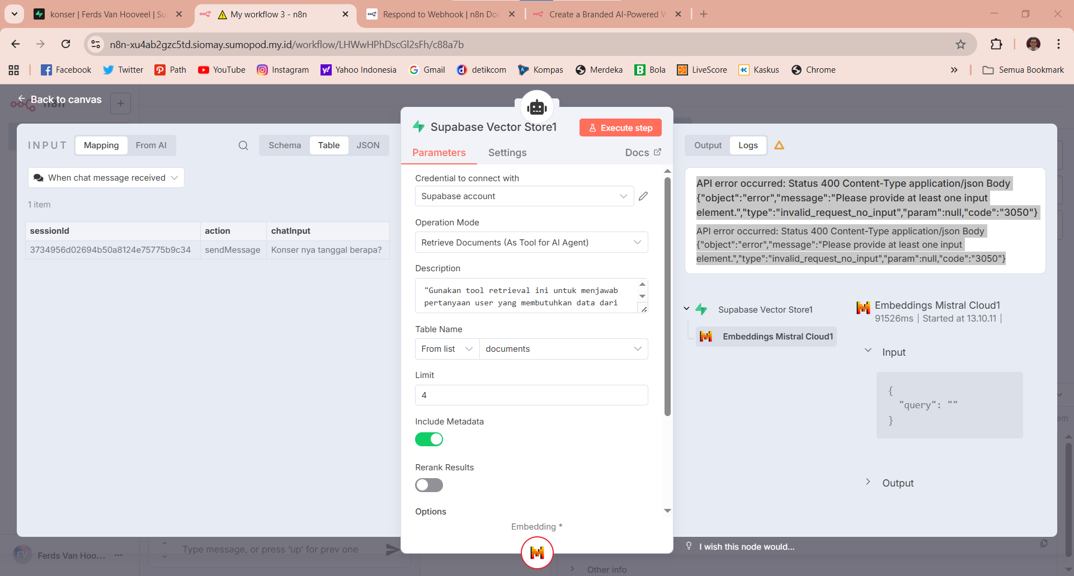Click the Back to canvas link
1074x576 pixels.
click(59, 100)
